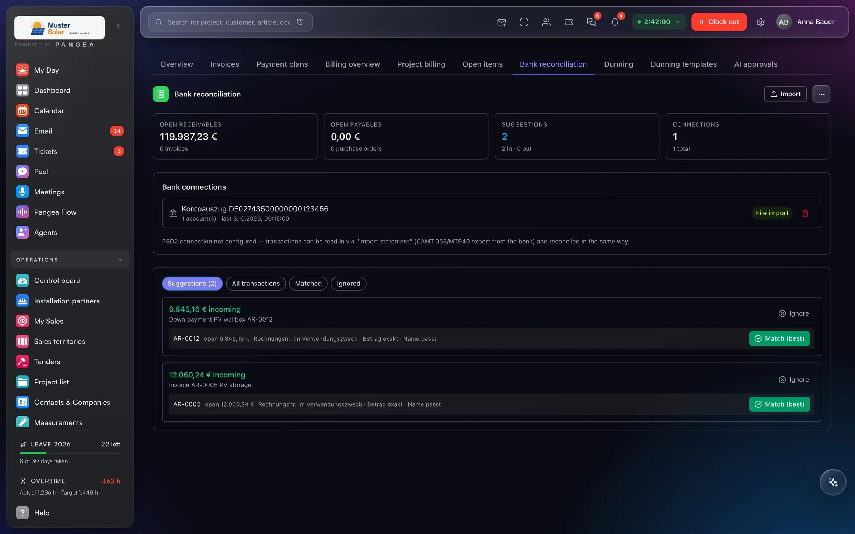Open Meetings in sidebar
The width and height of the screenshot is (855, 534).
[70, 192]
